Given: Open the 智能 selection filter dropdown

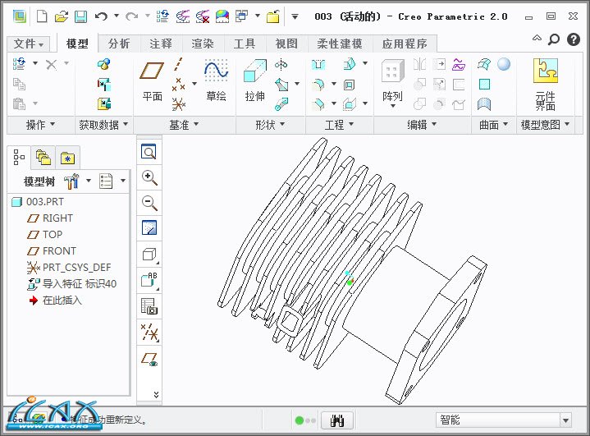Looking at the screenshot, I should pos(504,420).
